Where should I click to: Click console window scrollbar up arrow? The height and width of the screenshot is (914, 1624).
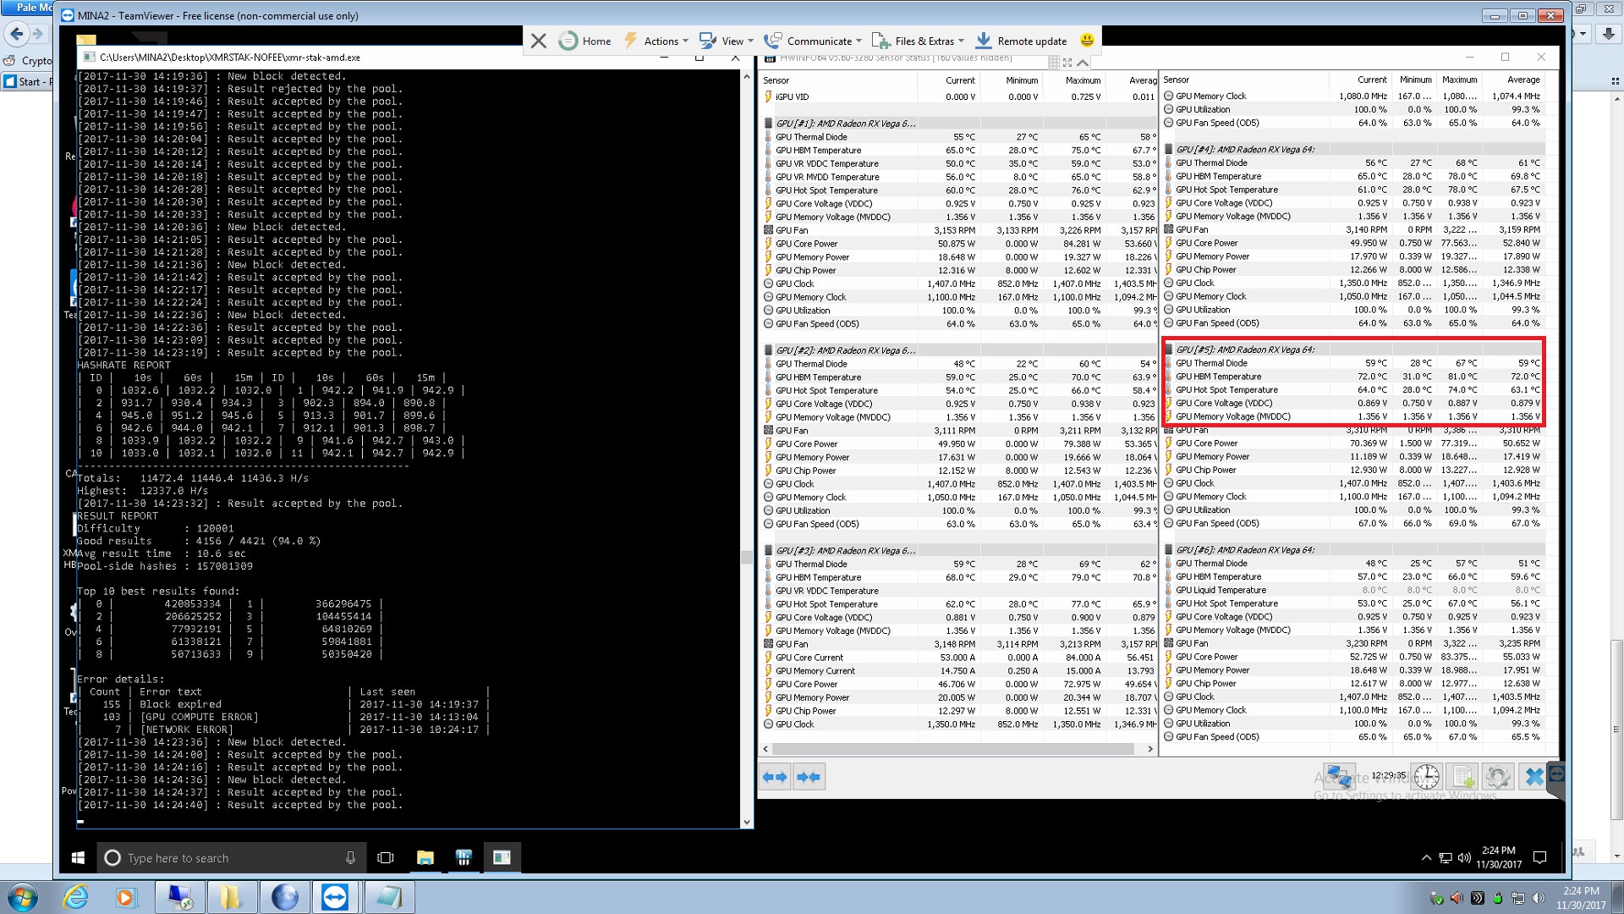(x=747, y=77)
